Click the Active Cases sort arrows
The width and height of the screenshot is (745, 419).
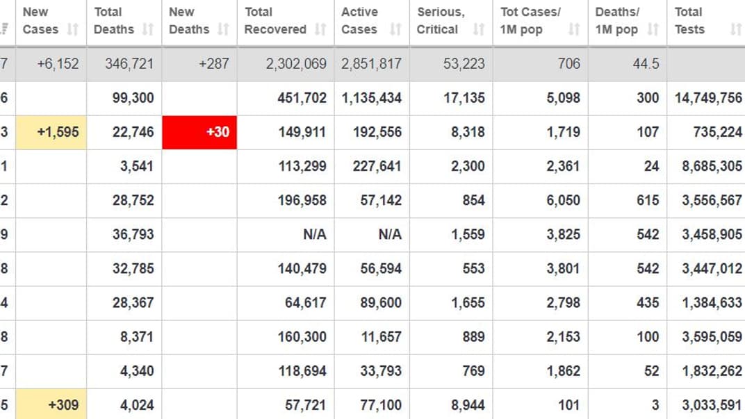(x=395, y=29)
